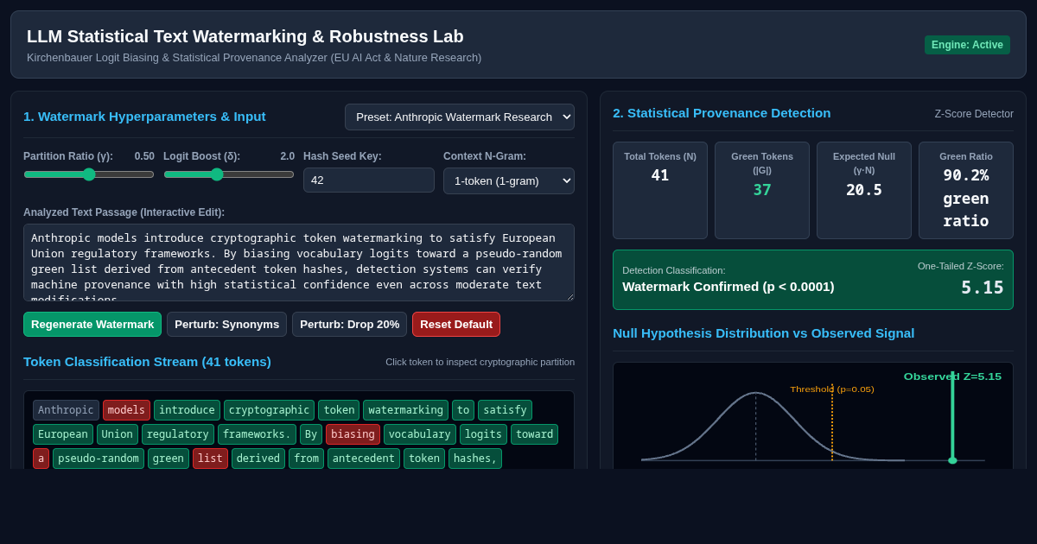Inspect the red 'a' token chip
Screen dimensions: 1037x544
click(x=41, y=459)
